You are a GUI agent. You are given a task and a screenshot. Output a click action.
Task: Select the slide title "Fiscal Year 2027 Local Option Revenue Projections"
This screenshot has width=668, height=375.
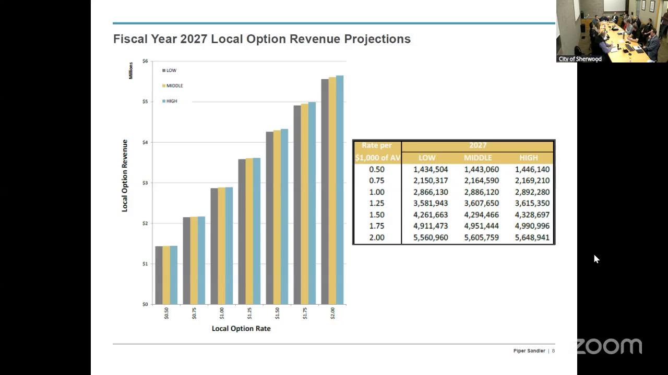262,39
